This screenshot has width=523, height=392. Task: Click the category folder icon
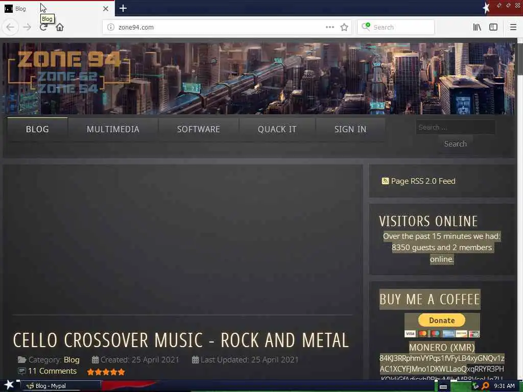click(22, 360)
